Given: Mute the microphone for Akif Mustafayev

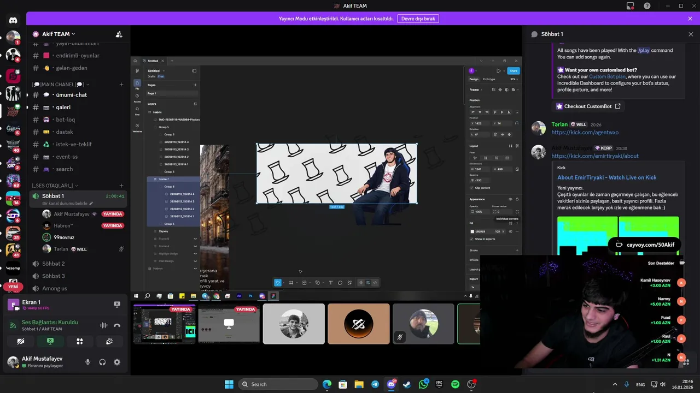Looking at the screenshot, I should coord(87,362).
